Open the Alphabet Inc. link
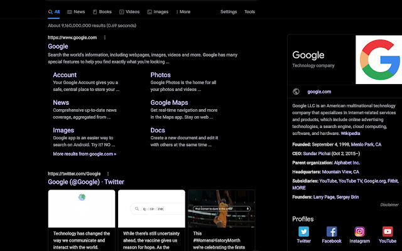Screen dimensions: 402x251 click(x=347, y=163)
